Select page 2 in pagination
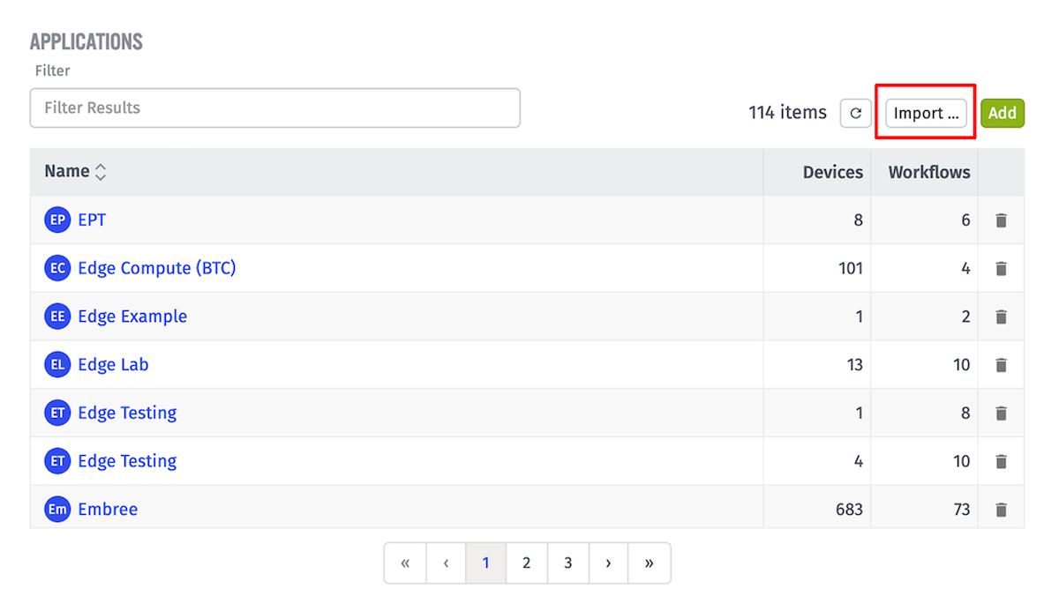Viewport: 1059px width, 611px height. click(527, 563)
